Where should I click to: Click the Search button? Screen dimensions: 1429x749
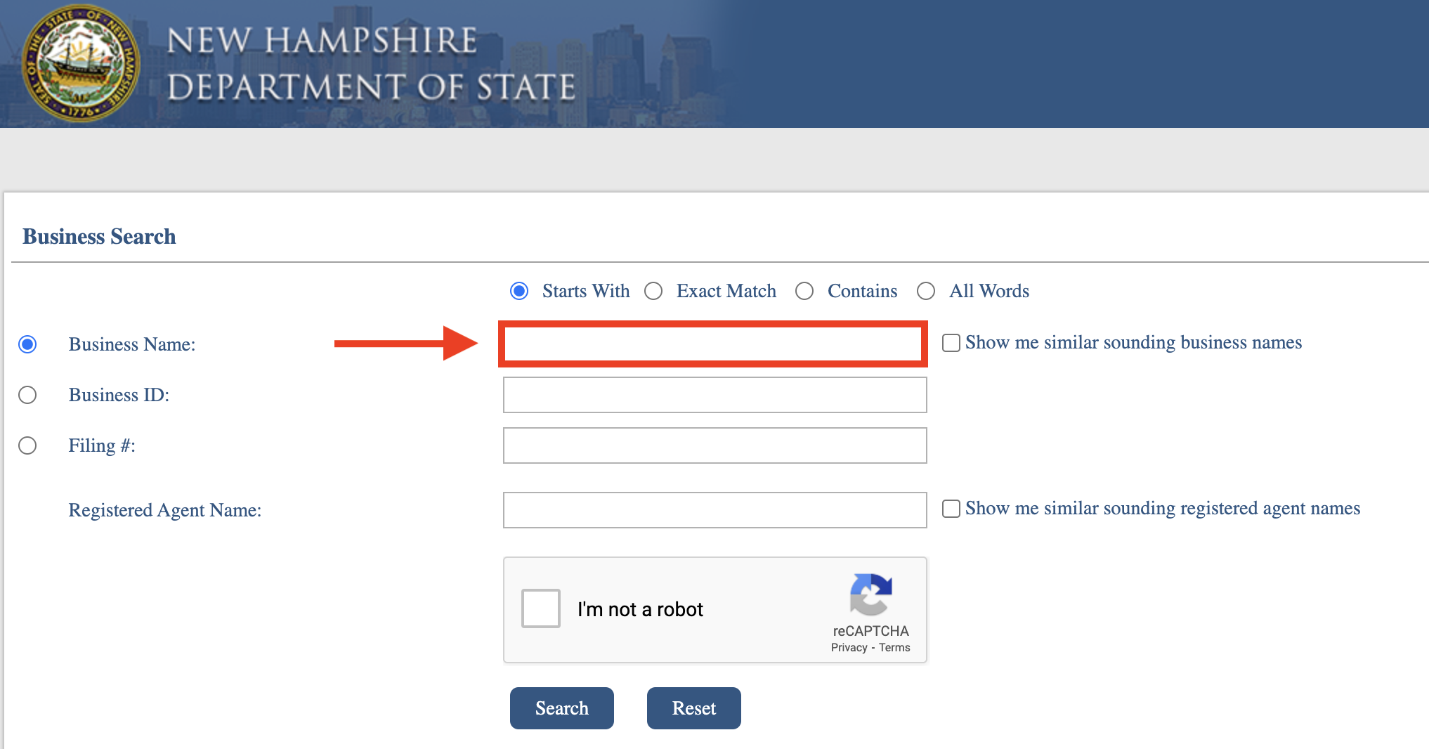click(x=562, y=708)
